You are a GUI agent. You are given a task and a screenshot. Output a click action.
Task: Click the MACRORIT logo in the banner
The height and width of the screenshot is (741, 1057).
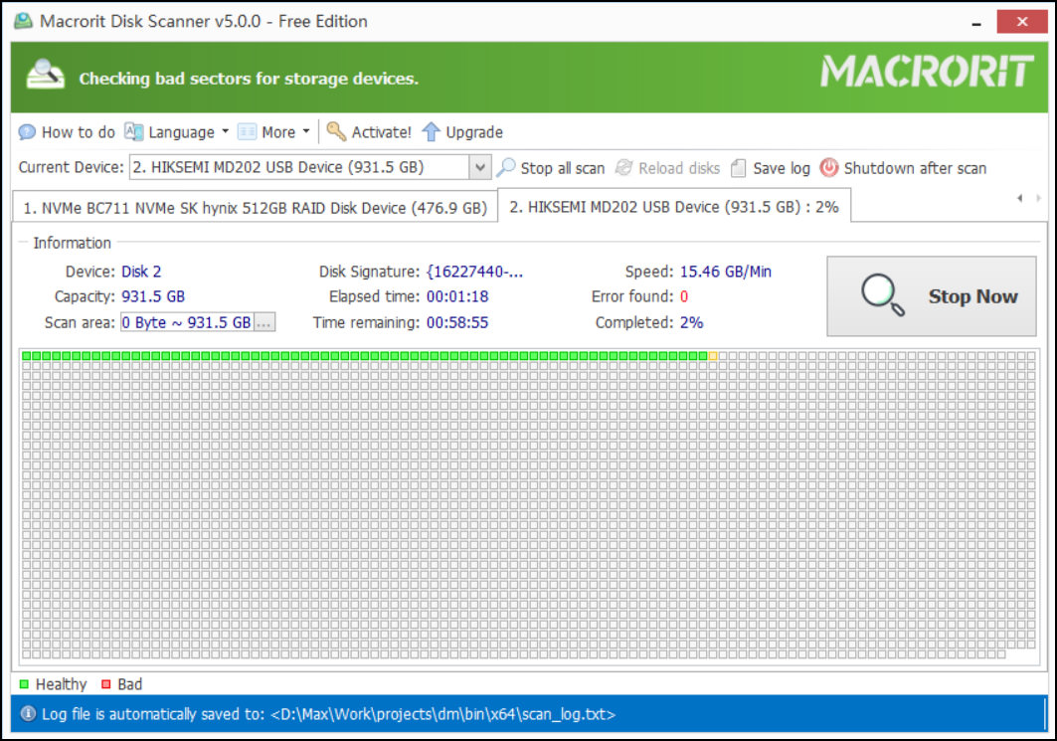[927, 72]
